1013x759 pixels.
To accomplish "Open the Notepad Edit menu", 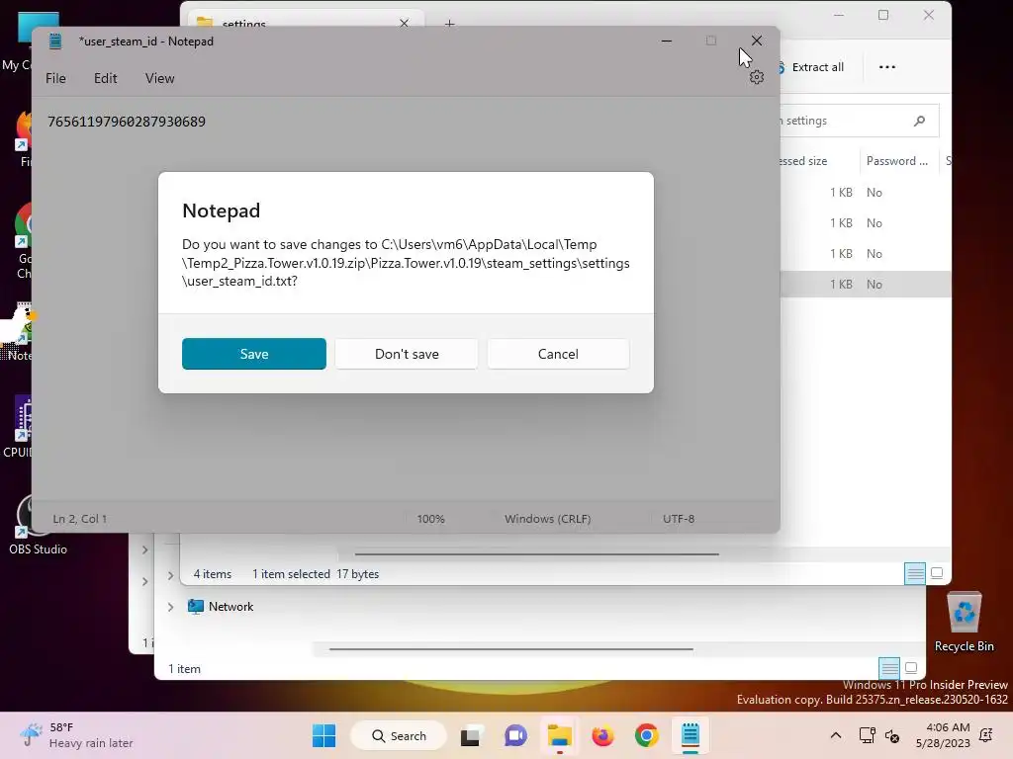I will 105,78.
